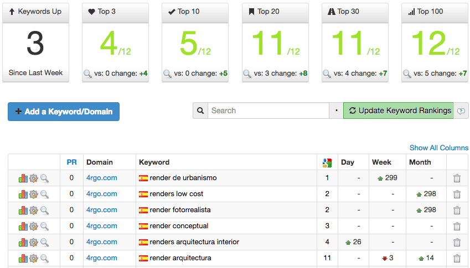
Task: Delete the render fotorrealista keyword
Action: (x=457, y=211)
